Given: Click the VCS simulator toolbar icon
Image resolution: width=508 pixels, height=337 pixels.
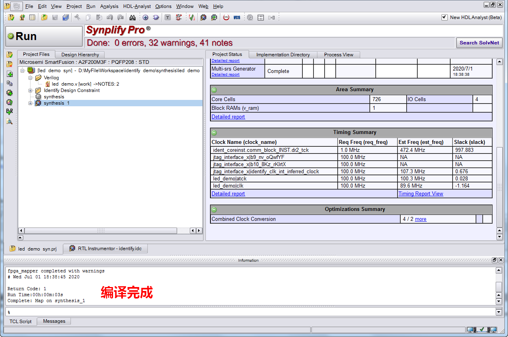Looking at the screenshot, I should (x=237, y=17).
